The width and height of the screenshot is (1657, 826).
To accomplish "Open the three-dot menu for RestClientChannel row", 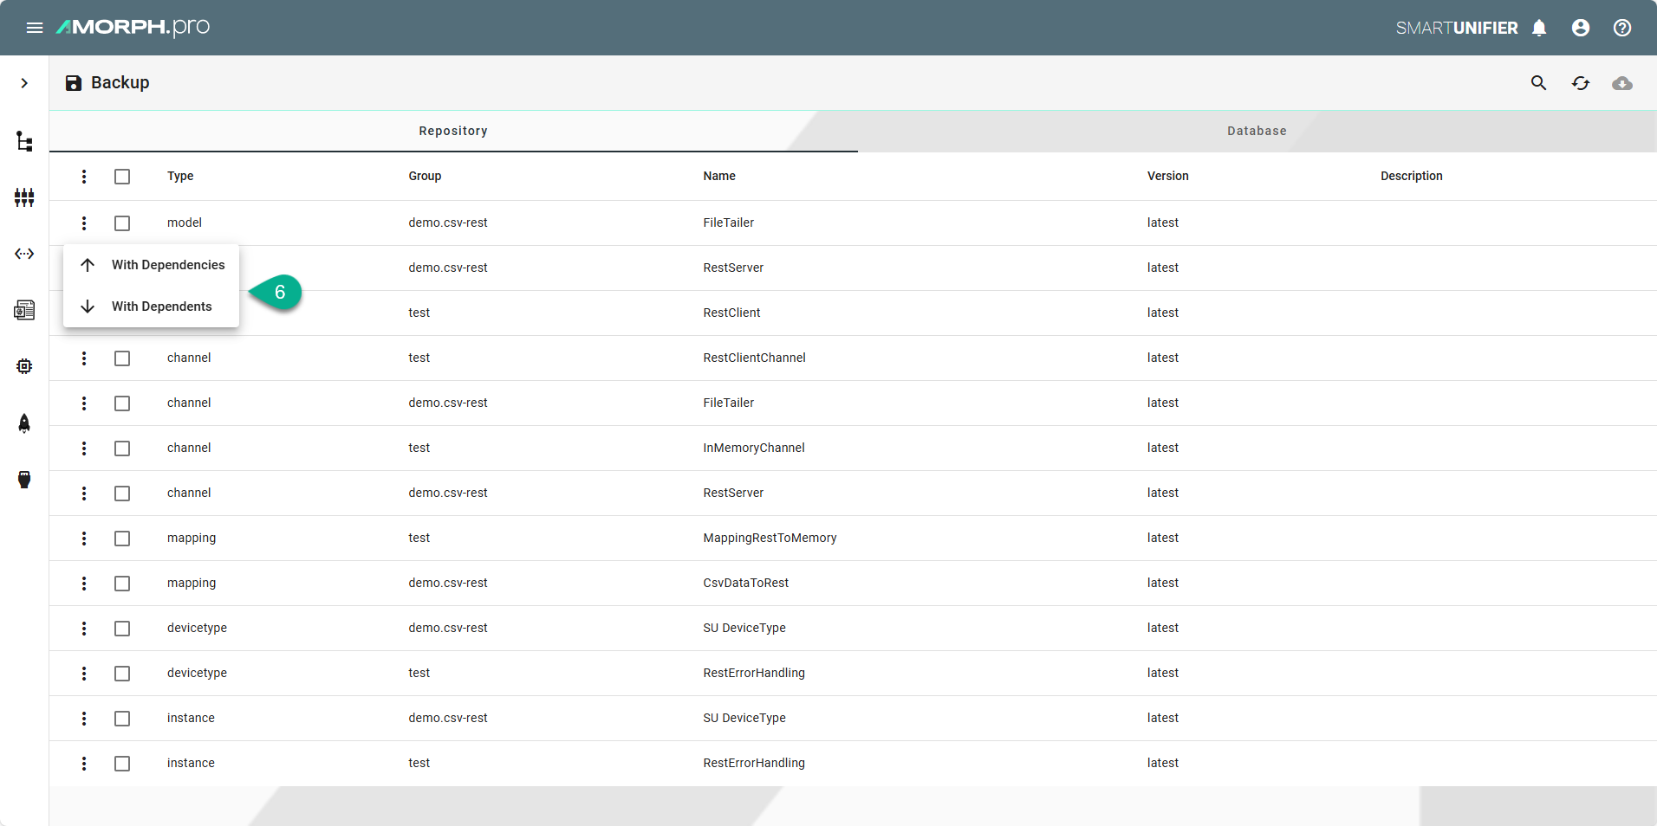I will tap(84, 358).
